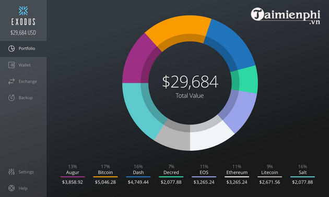Viewport: 329px width, 197px height.
Task: Open Settings from the sidebar
Action: pyautogui.click(x=23, y=172)
